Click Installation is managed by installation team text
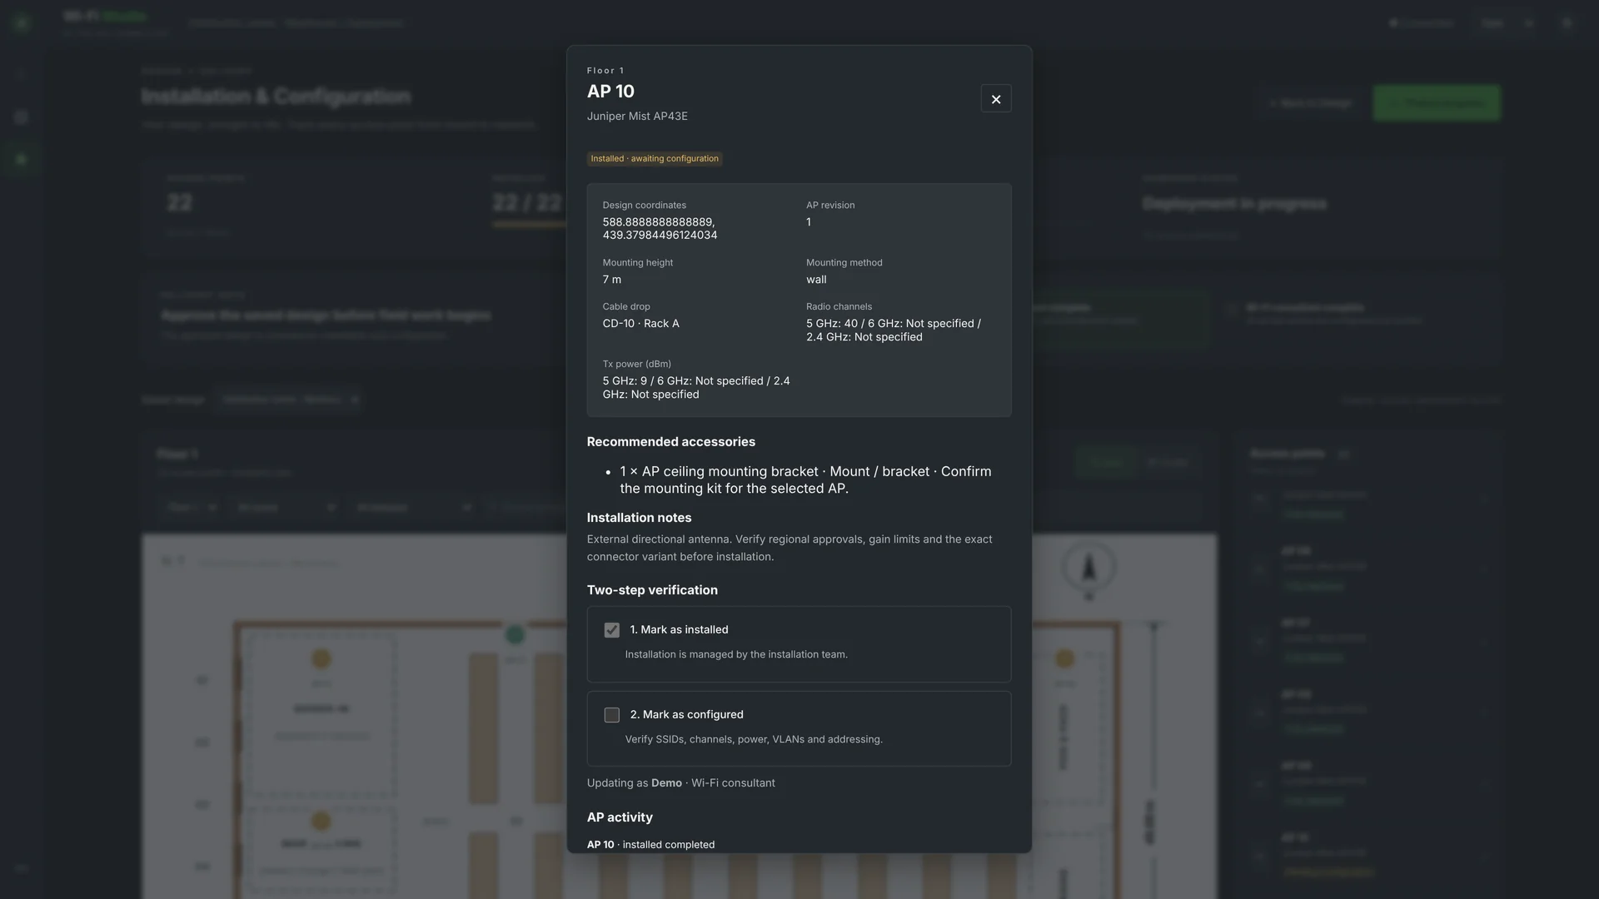 (736, 654)
